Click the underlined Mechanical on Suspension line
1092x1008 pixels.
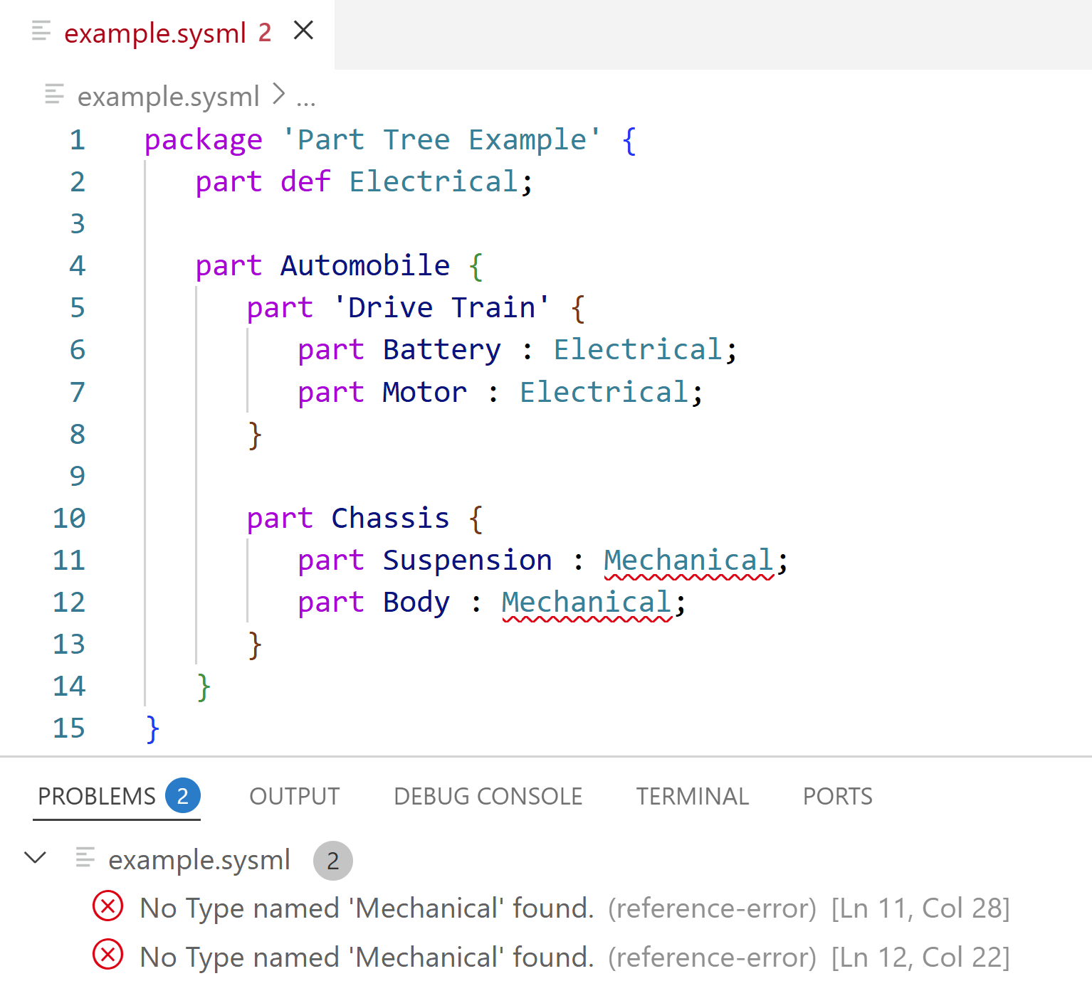pyautogui.click(x=688, y=561)
